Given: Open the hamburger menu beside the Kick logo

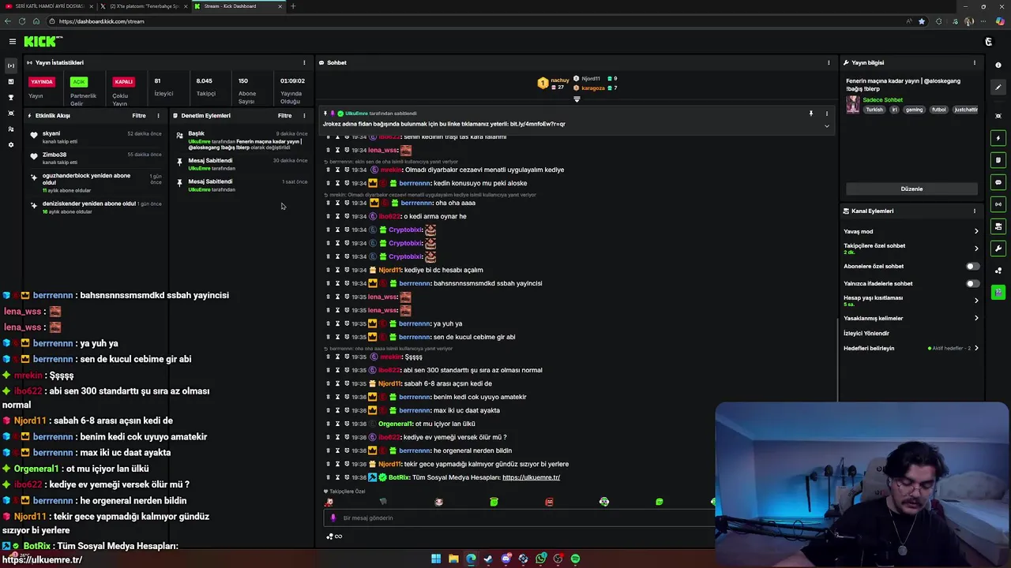Looking at the screenshot, I should 13,41.
